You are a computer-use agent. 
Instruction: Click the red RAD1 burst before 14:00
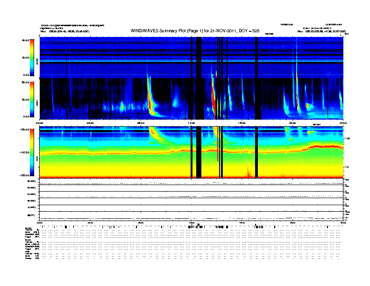point(213,98)
